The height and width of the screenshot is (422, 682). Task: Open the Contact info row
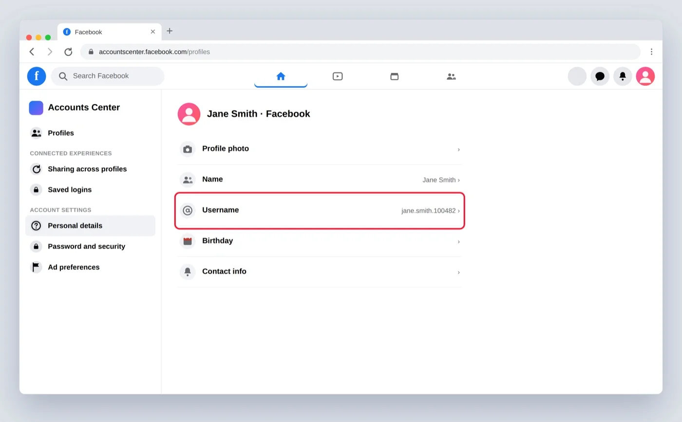click(x=320, y=272)
